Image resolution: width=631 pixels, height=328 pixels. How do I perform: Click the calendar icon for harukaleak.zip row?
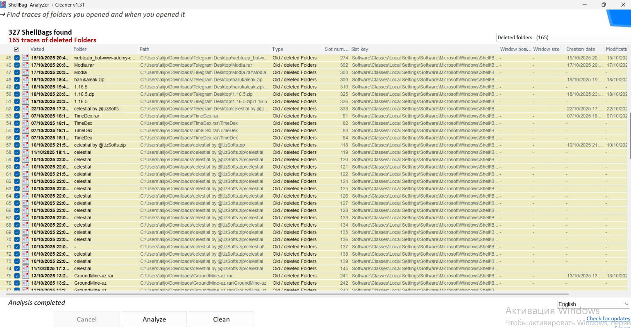tap(25, 80)
